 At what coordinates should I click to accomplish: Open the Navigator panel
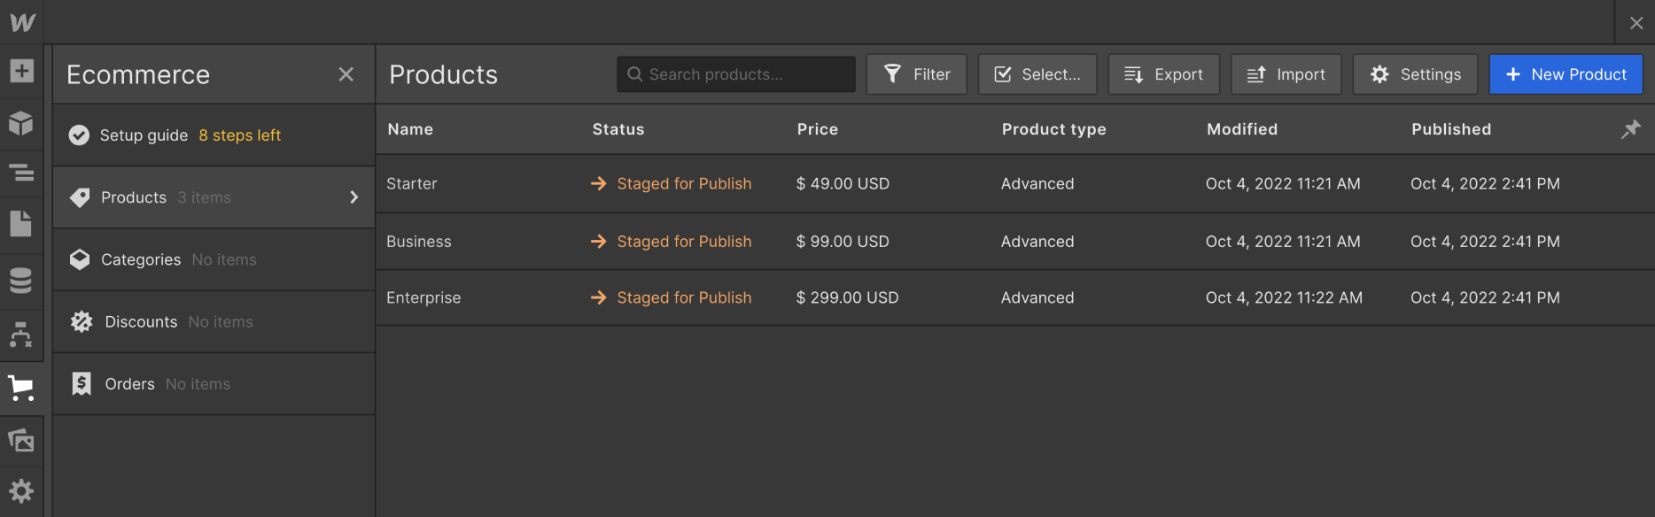22,174
